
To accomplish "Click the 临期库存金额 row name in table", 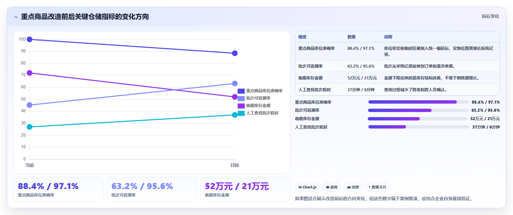I will coord(310,78).
